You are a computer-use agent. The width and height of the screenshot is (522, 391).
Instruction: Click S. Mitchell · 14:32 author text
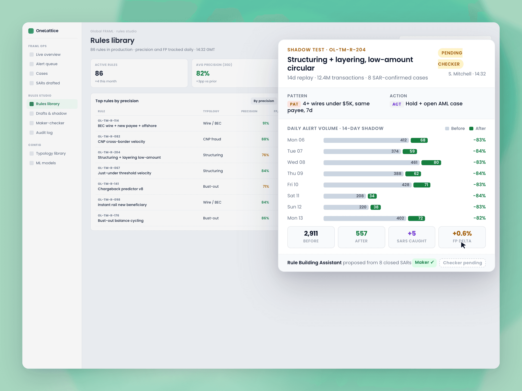pos(467,74)
